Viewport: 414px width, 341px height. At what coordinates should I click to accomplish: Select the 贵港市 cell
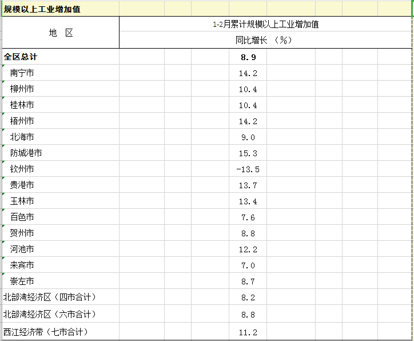pyautogui.click(x=61, y=185)
